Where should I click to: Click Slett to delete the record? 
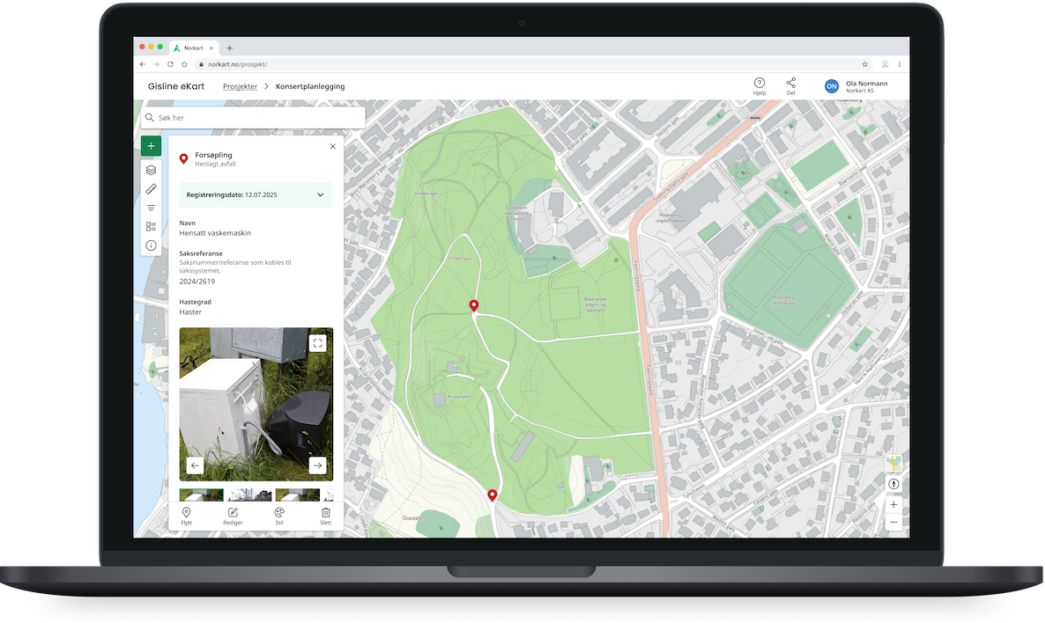click(x=325, y=516)
